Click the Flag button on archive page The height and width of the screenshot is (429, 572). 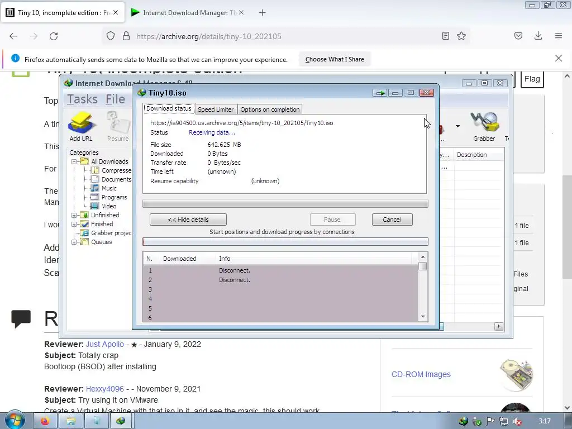(x=532, y=79)
